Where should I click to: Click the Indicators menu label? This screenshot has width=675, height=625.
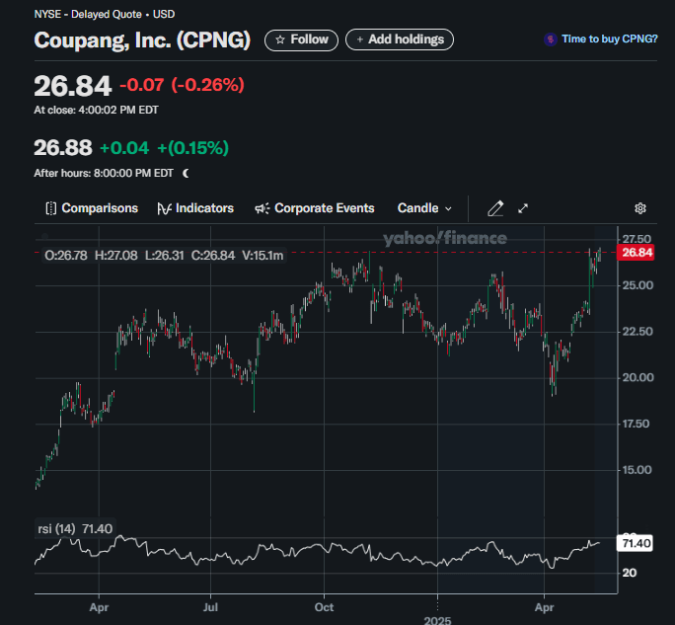204,208
